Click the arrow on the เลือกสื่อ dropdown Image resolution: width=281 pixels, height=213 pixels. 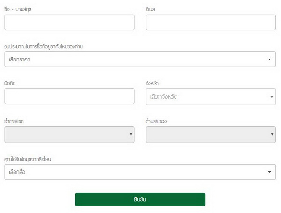point(269,172)
